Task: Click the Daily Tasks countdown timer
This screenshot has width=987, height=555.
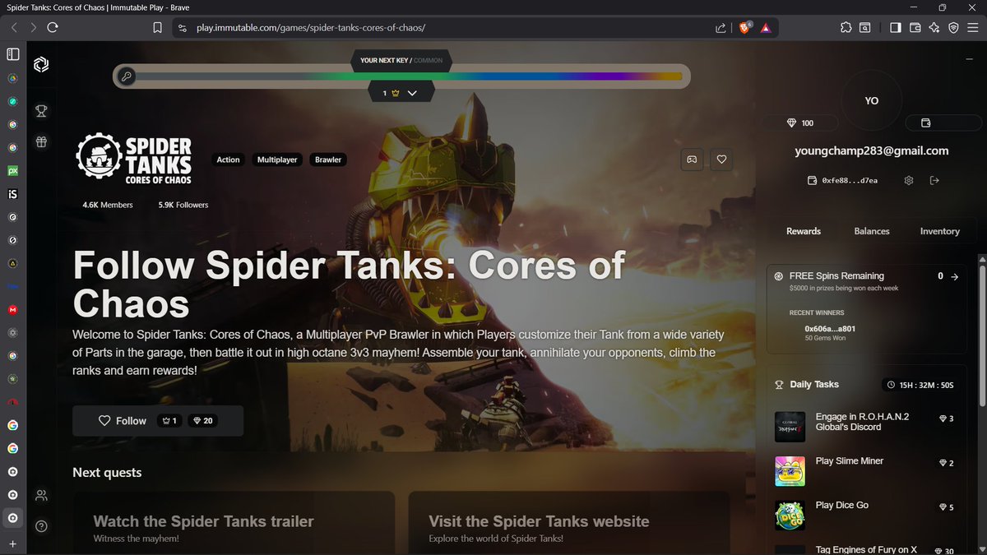Action: pyautogui.click(x=921, y=385)
